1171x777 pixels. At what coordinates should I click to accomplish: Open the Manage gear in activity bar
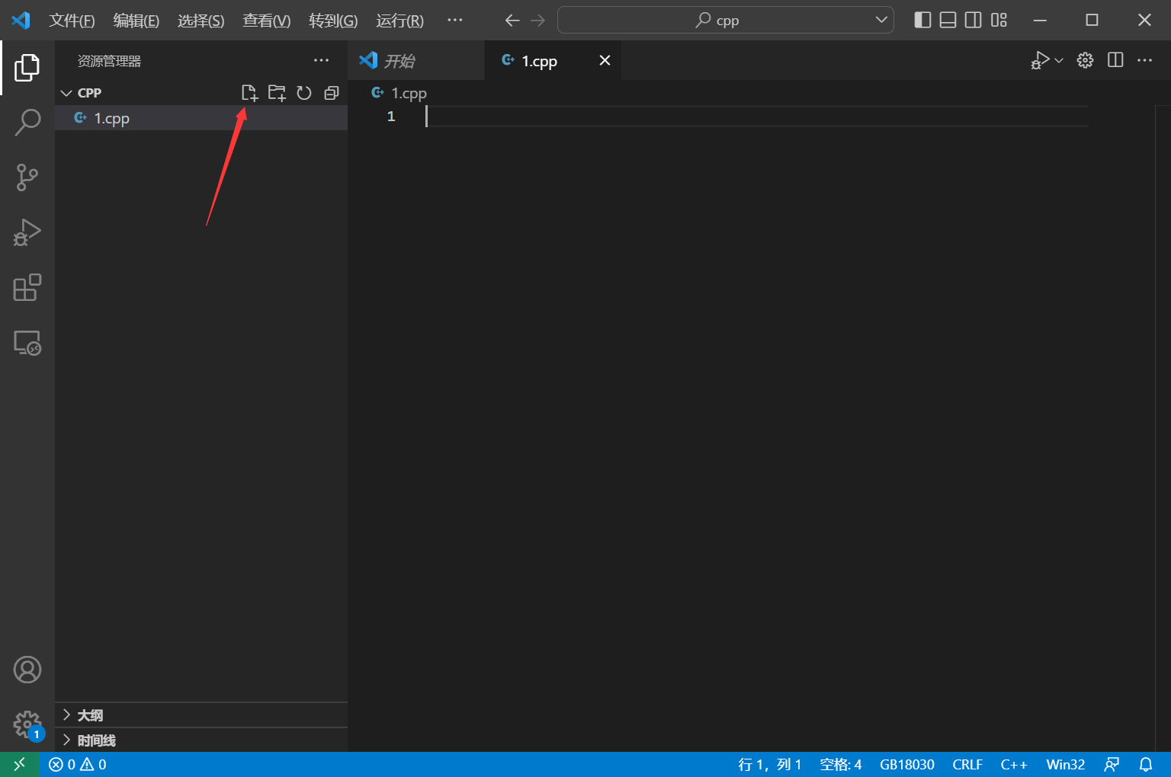[x=27, y=724]
